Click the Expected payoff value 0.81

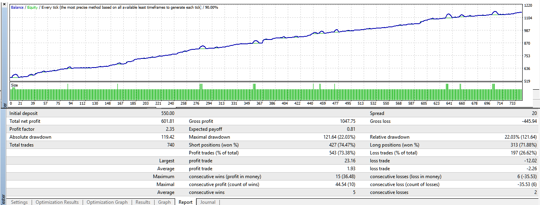click(x=350, y=129)
